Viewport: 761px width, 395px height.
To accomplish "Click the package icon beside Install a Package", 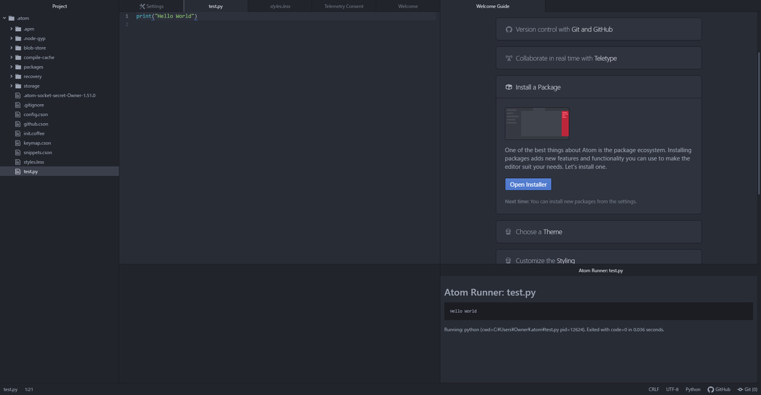I will (509, 87).
